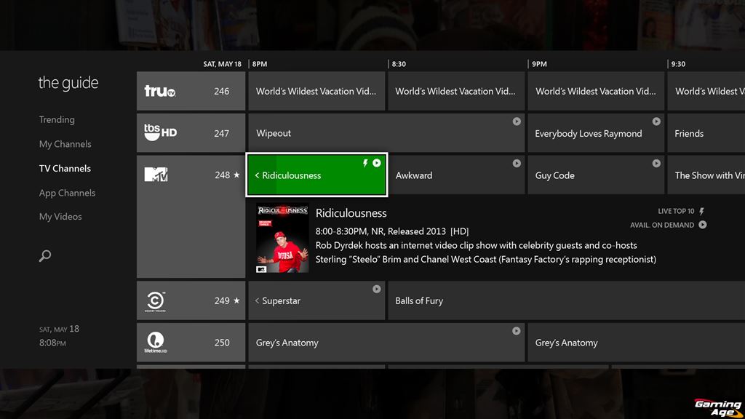Click the Ridiculousness poster thumbnail
The height and width of the screenshot is (419, 745).
pos(282,238)
